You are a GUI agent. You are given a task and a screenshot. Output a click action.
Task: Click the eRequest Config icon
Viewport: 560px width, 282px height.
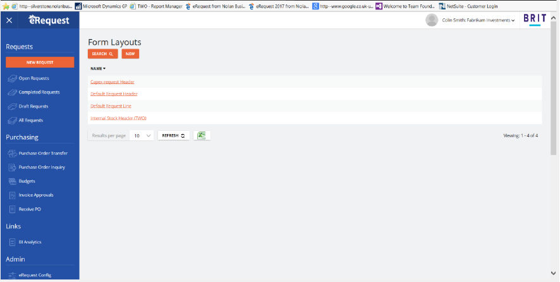[x=12, y=275]
